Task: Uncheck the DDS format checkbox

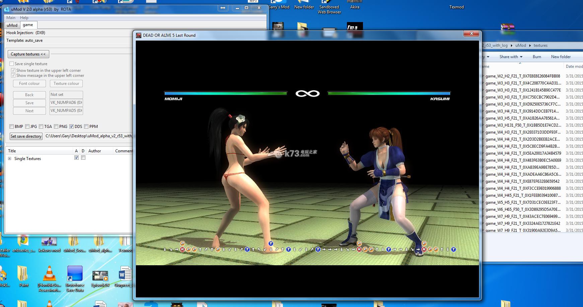Action: coord(71,126)
